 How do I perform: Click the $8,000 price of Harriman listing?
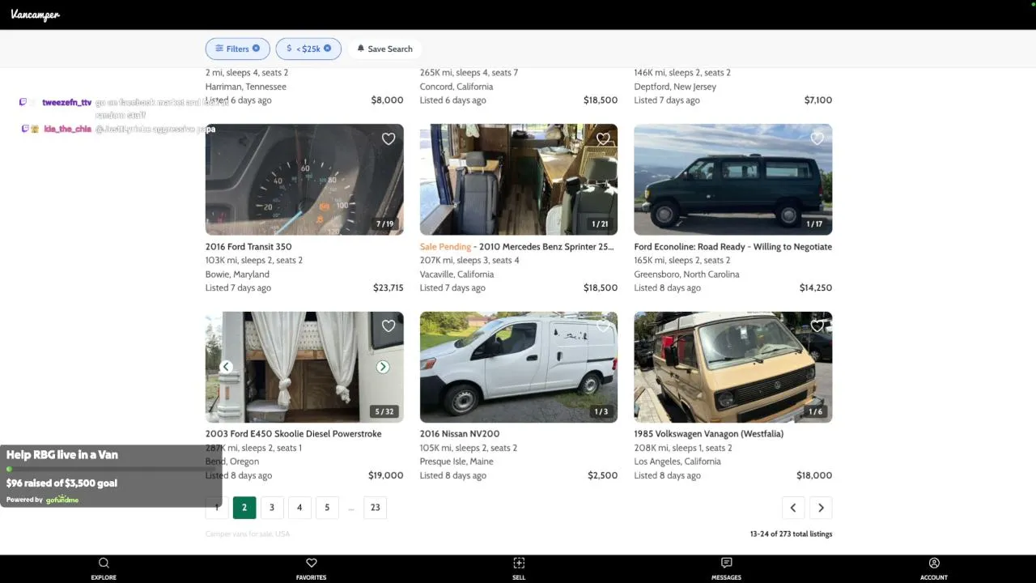(388, 100)
